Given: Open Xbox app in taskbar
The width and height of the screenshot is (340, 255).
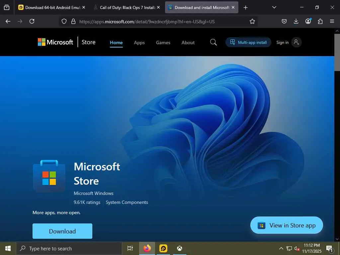Looking at the screenshot, I should [x=180, y=248].
